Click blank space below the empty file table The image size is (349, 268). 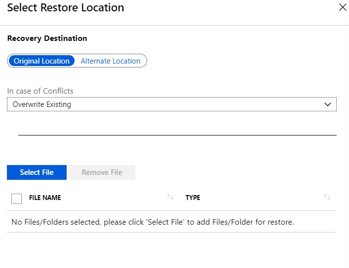pos(172,250)
